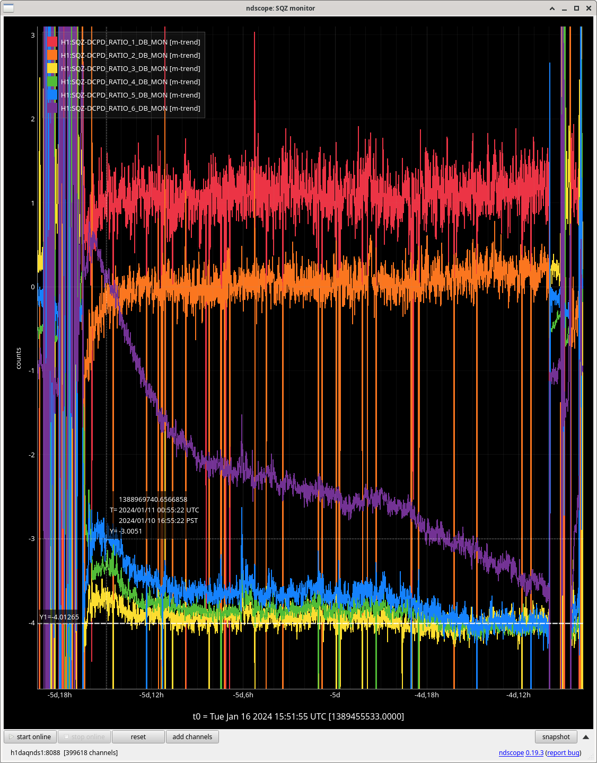Screen dimensions: 597x763
Task: Click the -4d,18h x-axis tick label
Action: 427,695
